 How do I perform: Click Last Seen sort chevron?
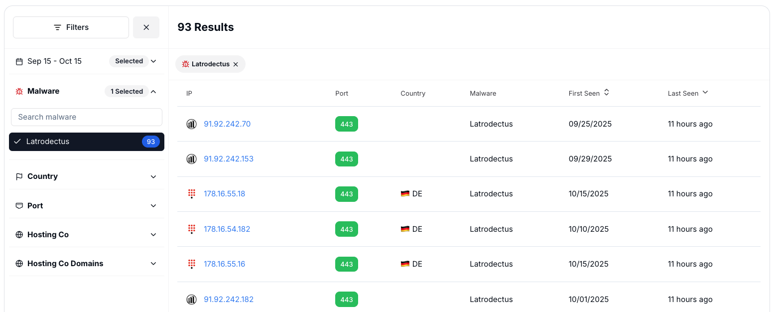point(705,93)
